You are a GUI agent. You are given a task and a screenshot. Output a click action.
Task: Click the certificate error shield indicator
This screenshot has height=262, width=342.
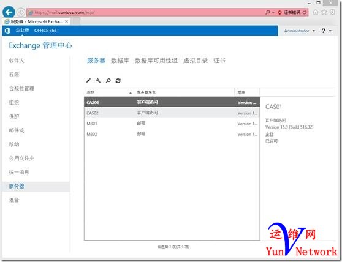pyautogui.click(x=279, y=13)
